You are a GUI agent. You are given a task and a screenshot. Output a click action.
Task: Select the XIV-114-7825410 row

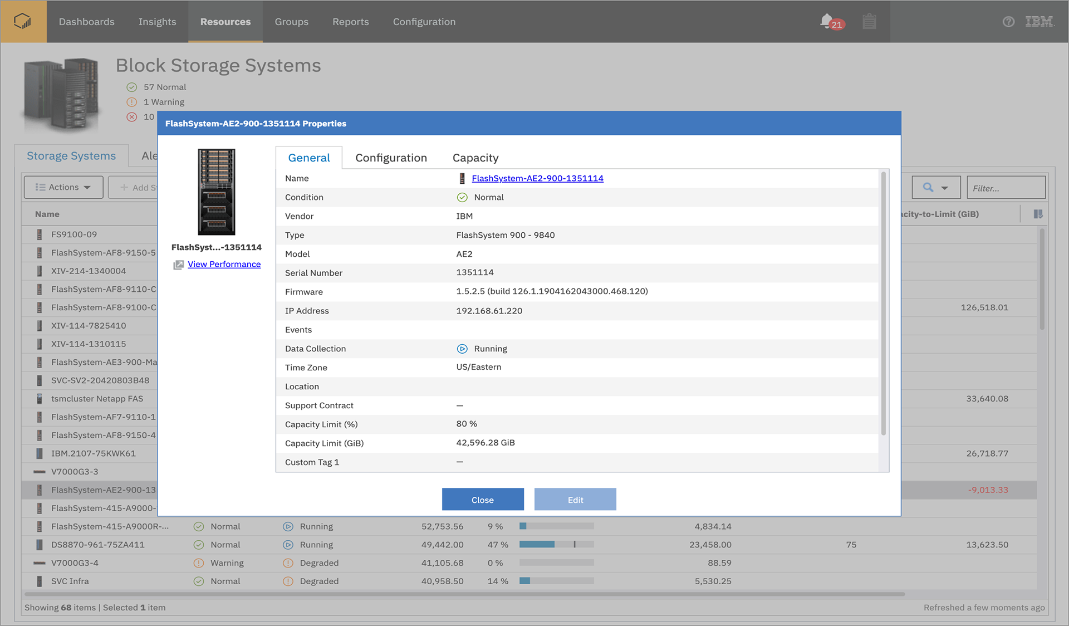tap(89, 326)
